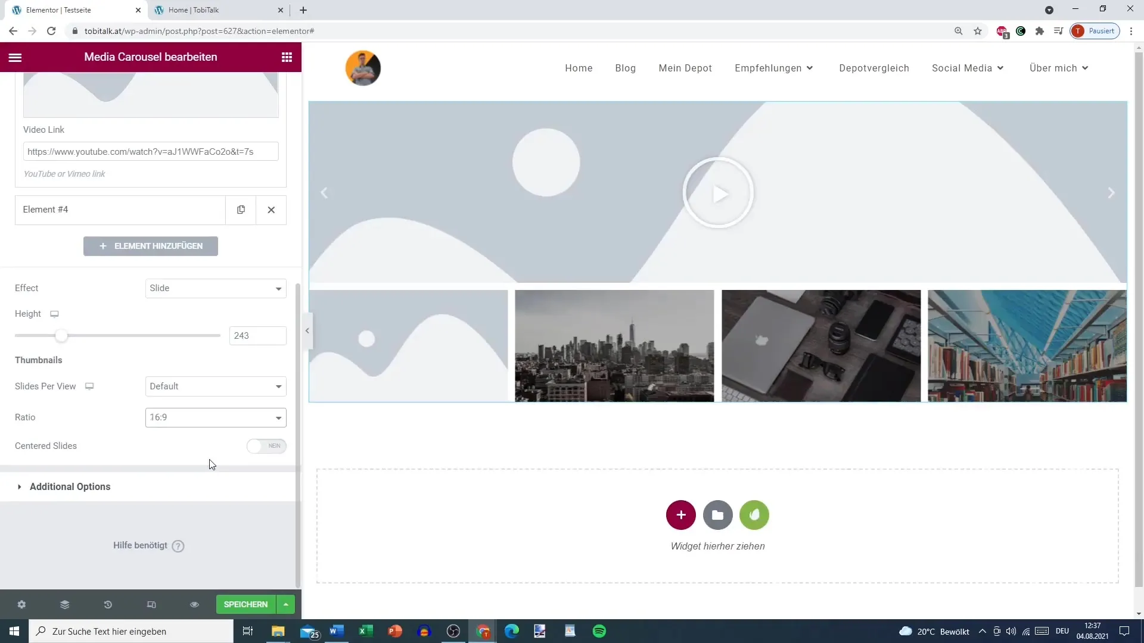Open the Element #4 item row

pos(120,210)
